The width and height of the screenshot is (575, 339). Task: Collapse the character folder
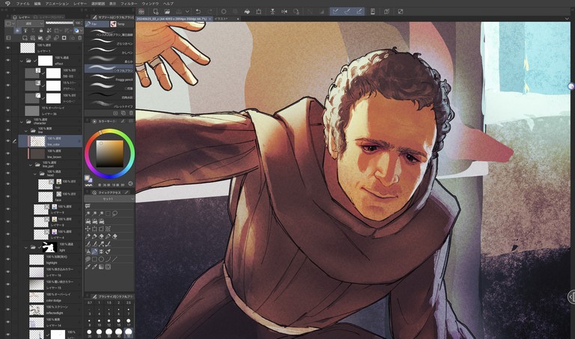pyautogui.click(x=22, y=122)
